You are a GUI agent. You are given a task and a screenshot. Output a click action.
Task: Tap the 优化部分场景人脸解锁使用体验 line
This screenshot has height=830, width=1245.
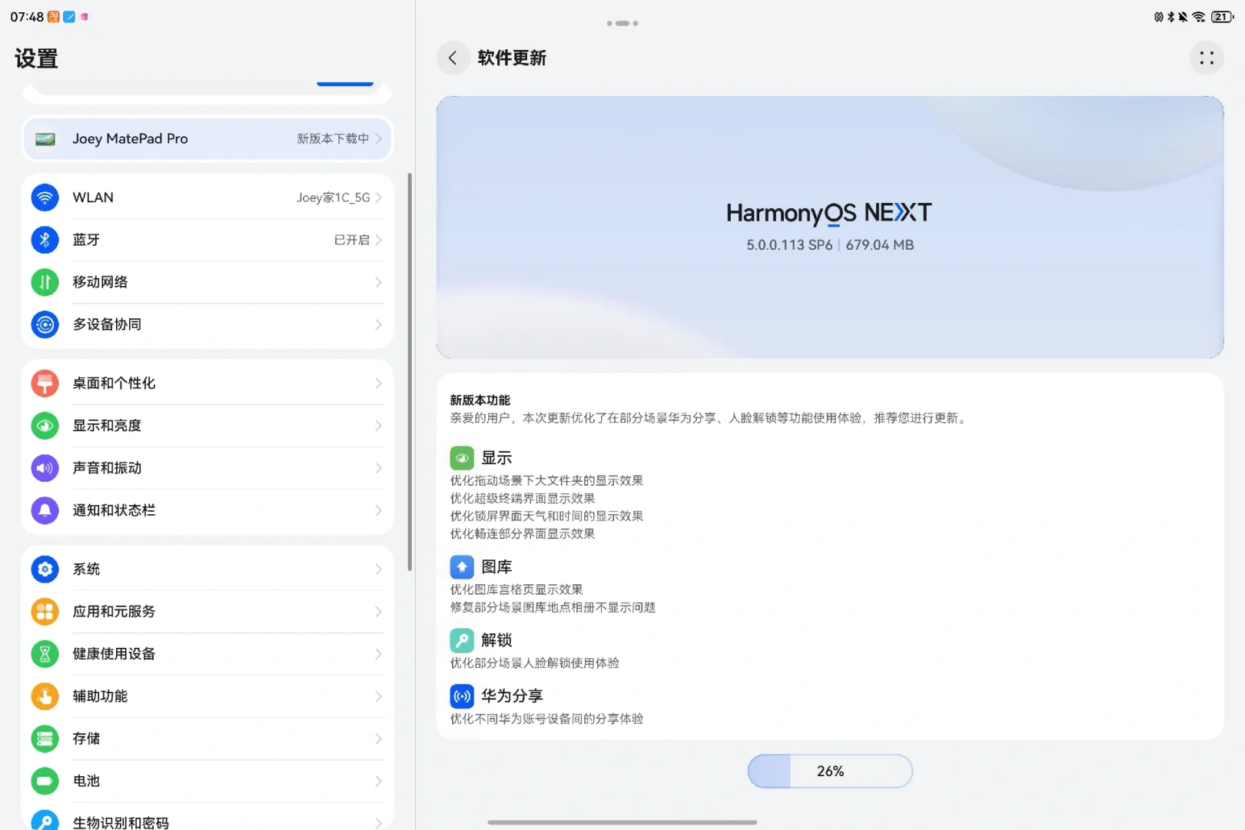coord(534,662)
